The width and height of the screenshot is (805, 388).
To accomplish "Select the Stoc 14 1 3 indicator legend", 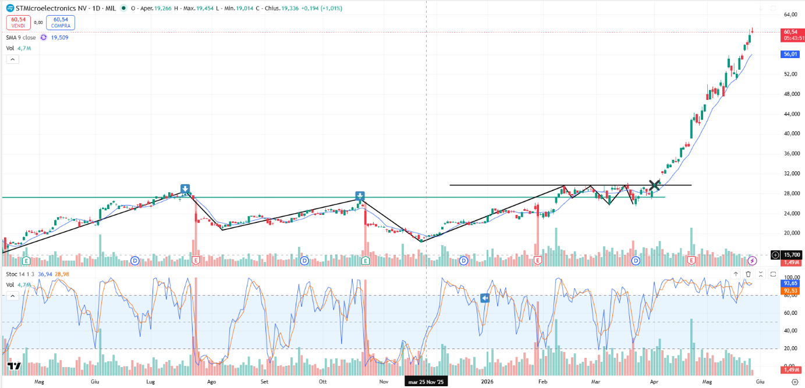I will 20,274.
